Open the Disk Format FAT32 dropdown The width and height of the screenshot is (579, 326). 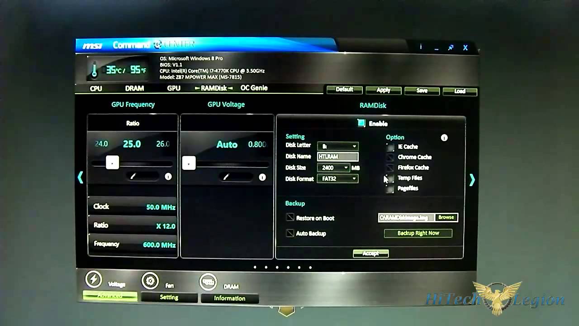pyautogui.click(x=338, y=178)
